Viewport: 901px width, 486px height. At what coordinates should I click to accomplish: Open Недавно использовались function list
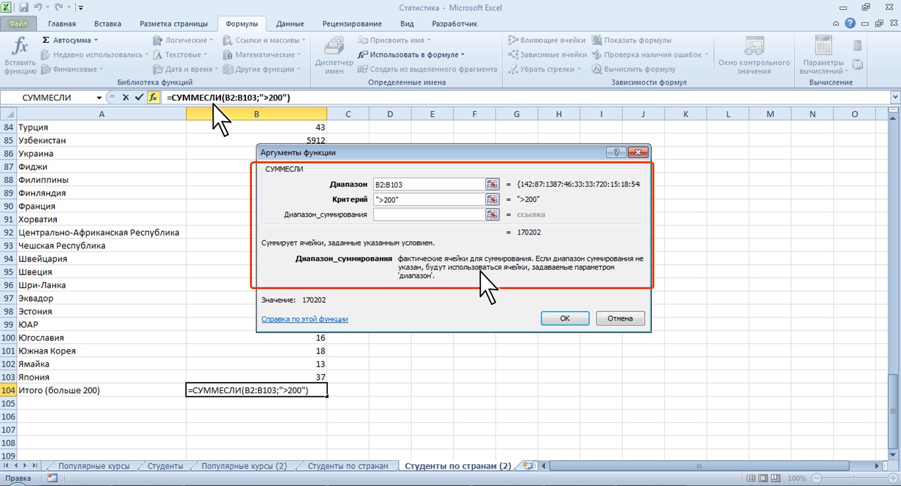pos(95,55)
